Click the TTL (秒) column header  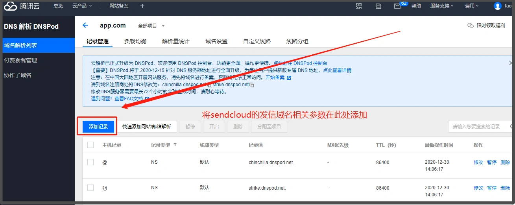pyautogui.click(x=386, y=145)
